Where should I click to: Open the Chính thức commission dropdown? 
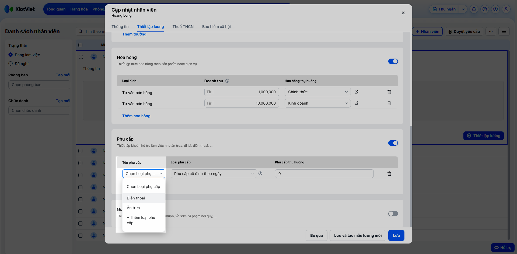[318, 92]
